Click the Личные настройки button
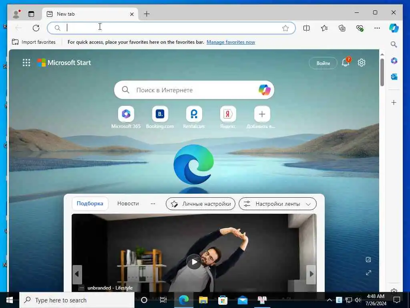The image size is (410, 308). pyautogui.click(x=201, y=204)
